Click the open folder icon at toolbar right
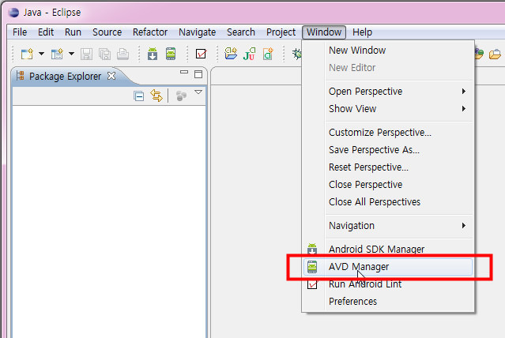The image size is (505, 338). [x=495, y=54]
